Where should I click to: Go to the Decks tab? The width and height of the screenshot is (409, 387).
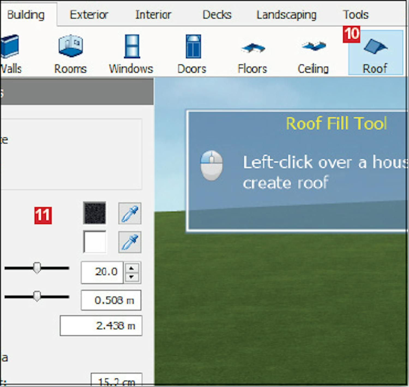(x=217, y=15)
